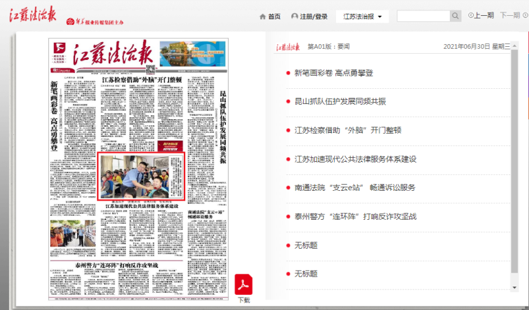Click the home icon beside 首页
This screenshot has width=529, height=310.
click(262, 17)
